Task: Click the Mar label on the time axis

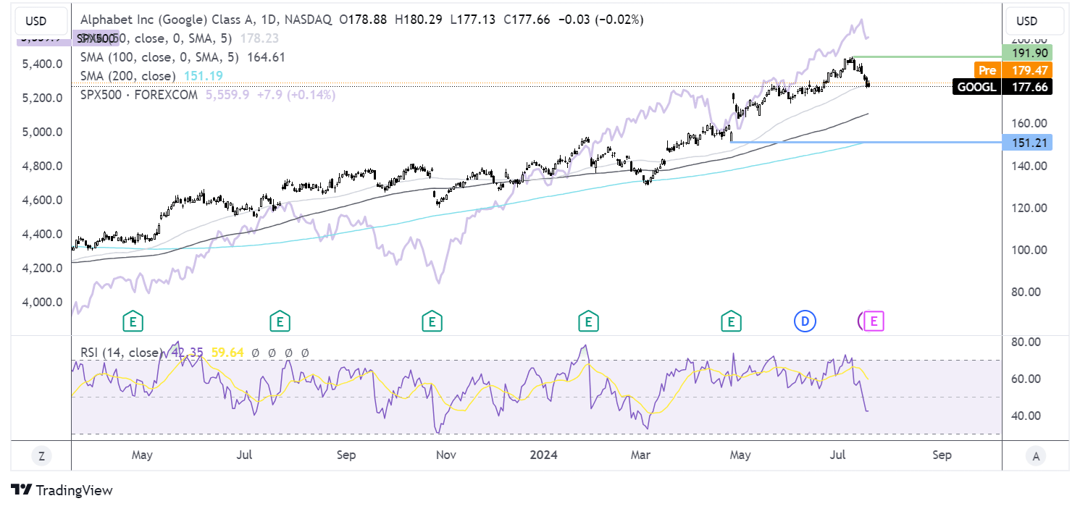Action: click(640, 455)
